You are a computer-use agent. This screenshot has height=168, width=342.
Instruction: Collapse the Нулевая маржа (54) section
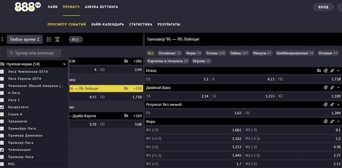pyautogui.click(x=64, y=64)
